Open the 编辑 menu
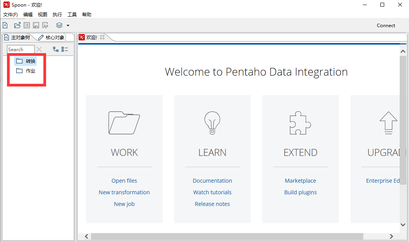 pyautogui.click(x=27, y=15)
